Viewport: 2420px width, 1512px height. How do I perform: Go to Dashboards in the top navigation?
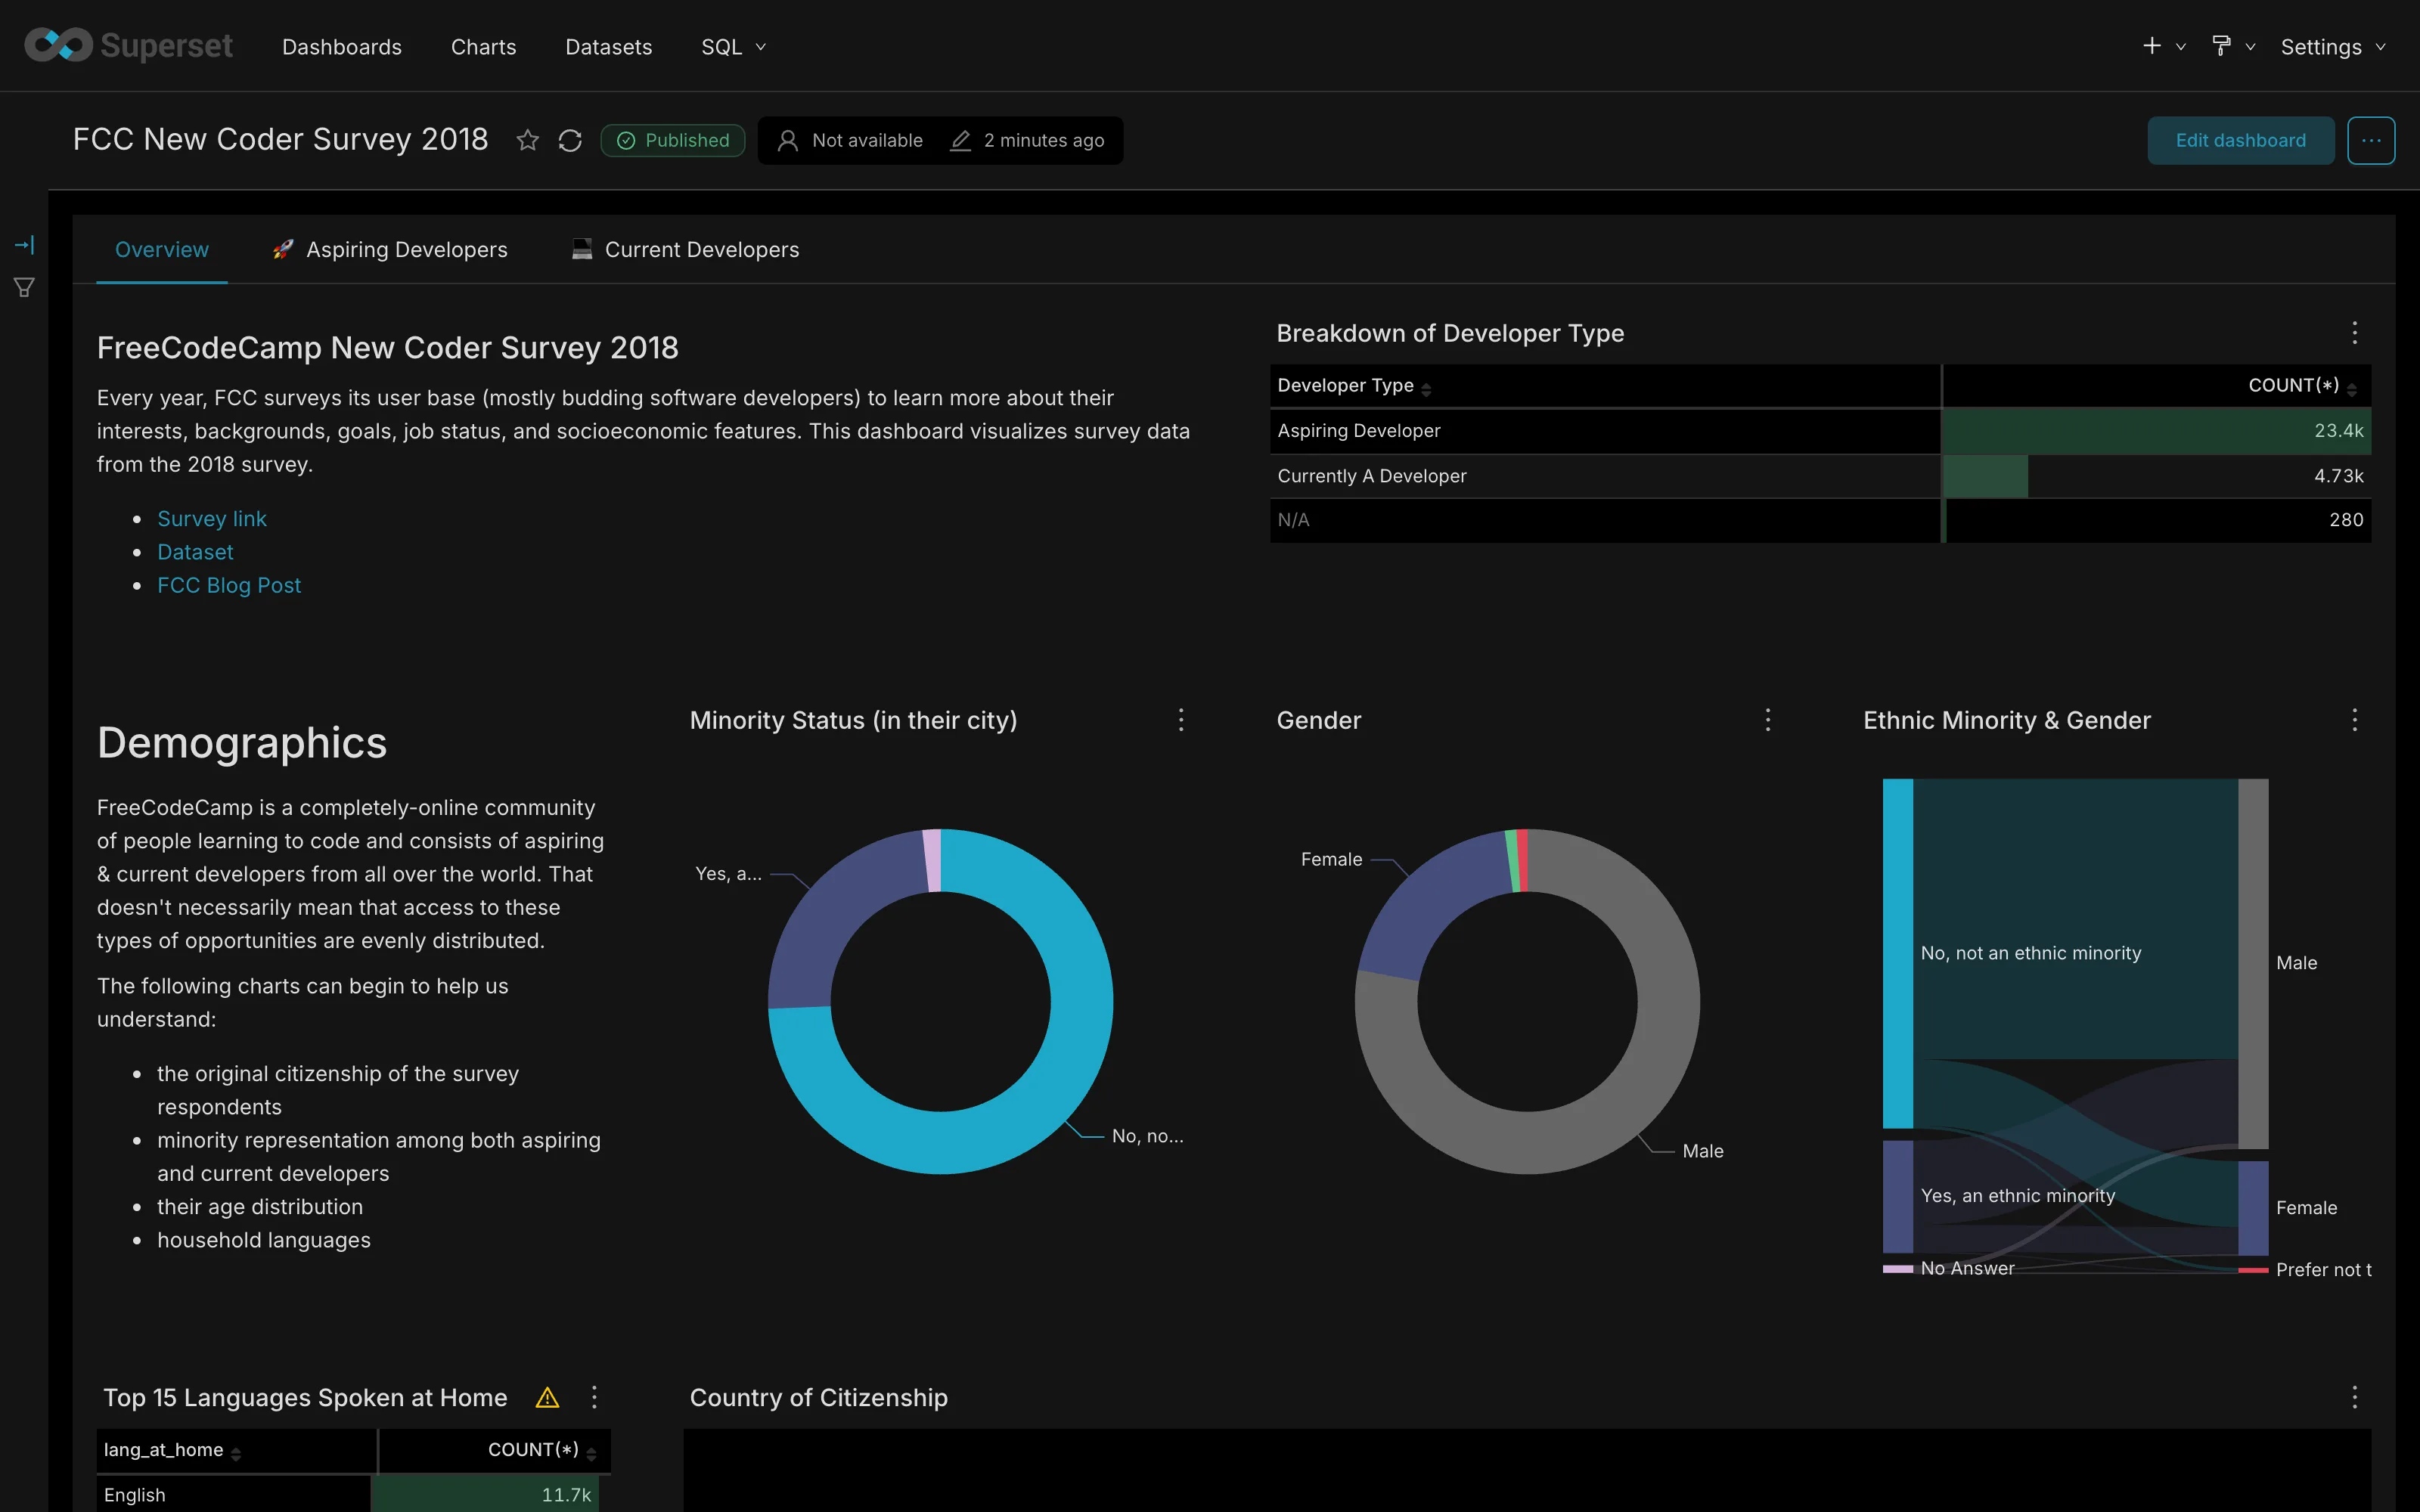pos(342,46)
